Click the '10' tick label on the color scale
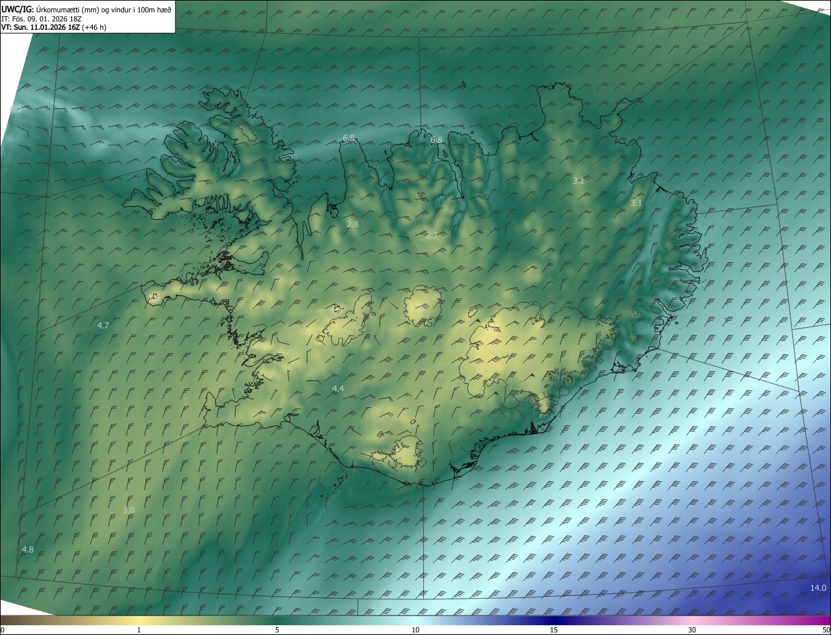This screenshot has width=831, height=635. [x=415, y=630]
